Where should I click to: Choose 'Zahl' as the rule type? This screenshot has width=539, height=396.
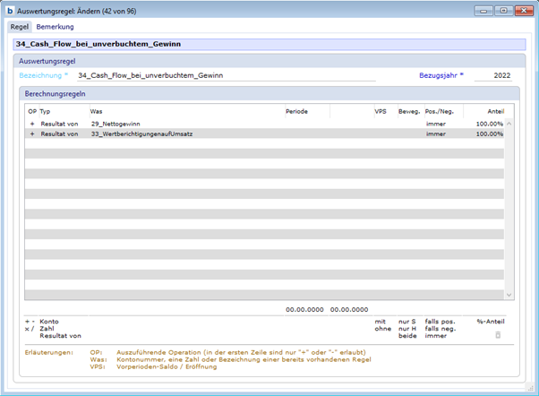[48, 328]
